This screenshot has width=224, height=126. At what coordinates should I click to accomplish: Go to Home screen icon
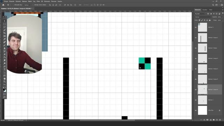point(3,5)
